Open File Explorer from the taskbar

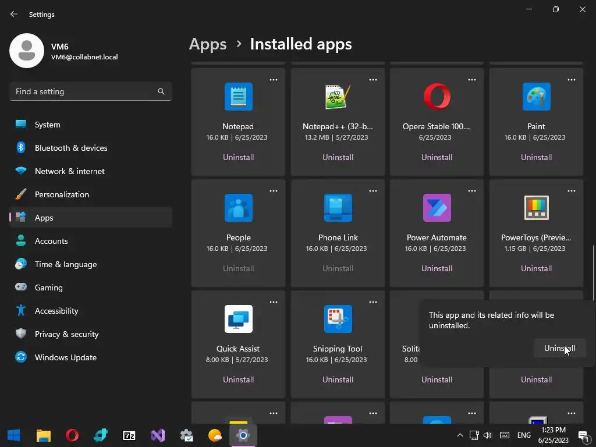(x=43, y=435)
